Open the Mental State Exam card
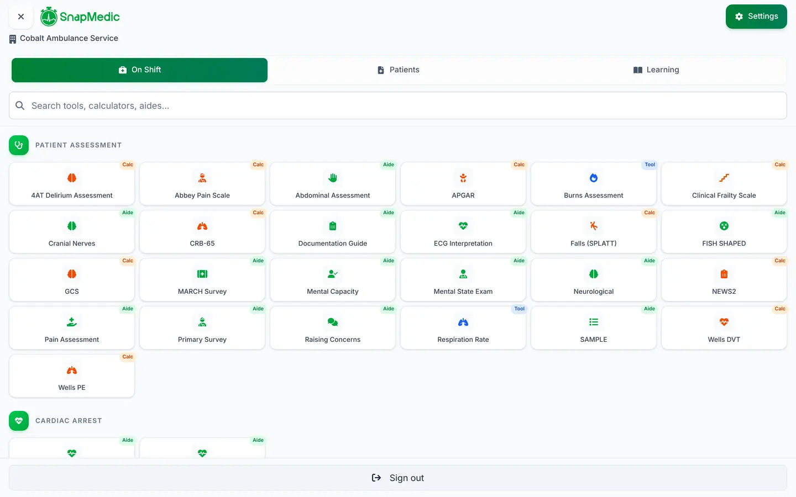Screen dimensions: 796x497 (463, 280)
